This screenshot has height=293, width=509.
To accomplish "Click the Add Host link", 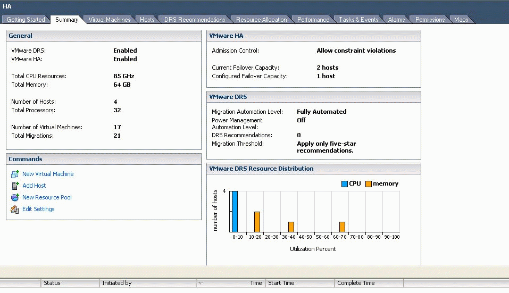I will click(34, 186).
